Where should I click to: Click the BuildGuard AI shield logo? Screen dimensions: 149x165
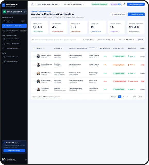point(4,5)
